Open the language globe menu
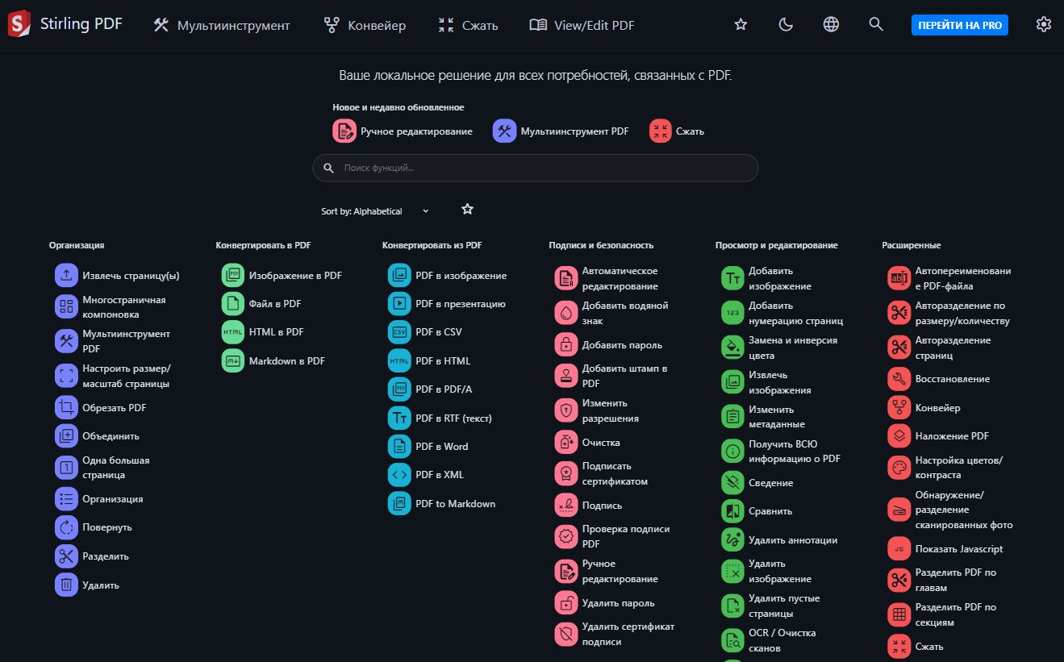Image resolution: width=1064 pixels, height=662 pixels. click(831, 25)
